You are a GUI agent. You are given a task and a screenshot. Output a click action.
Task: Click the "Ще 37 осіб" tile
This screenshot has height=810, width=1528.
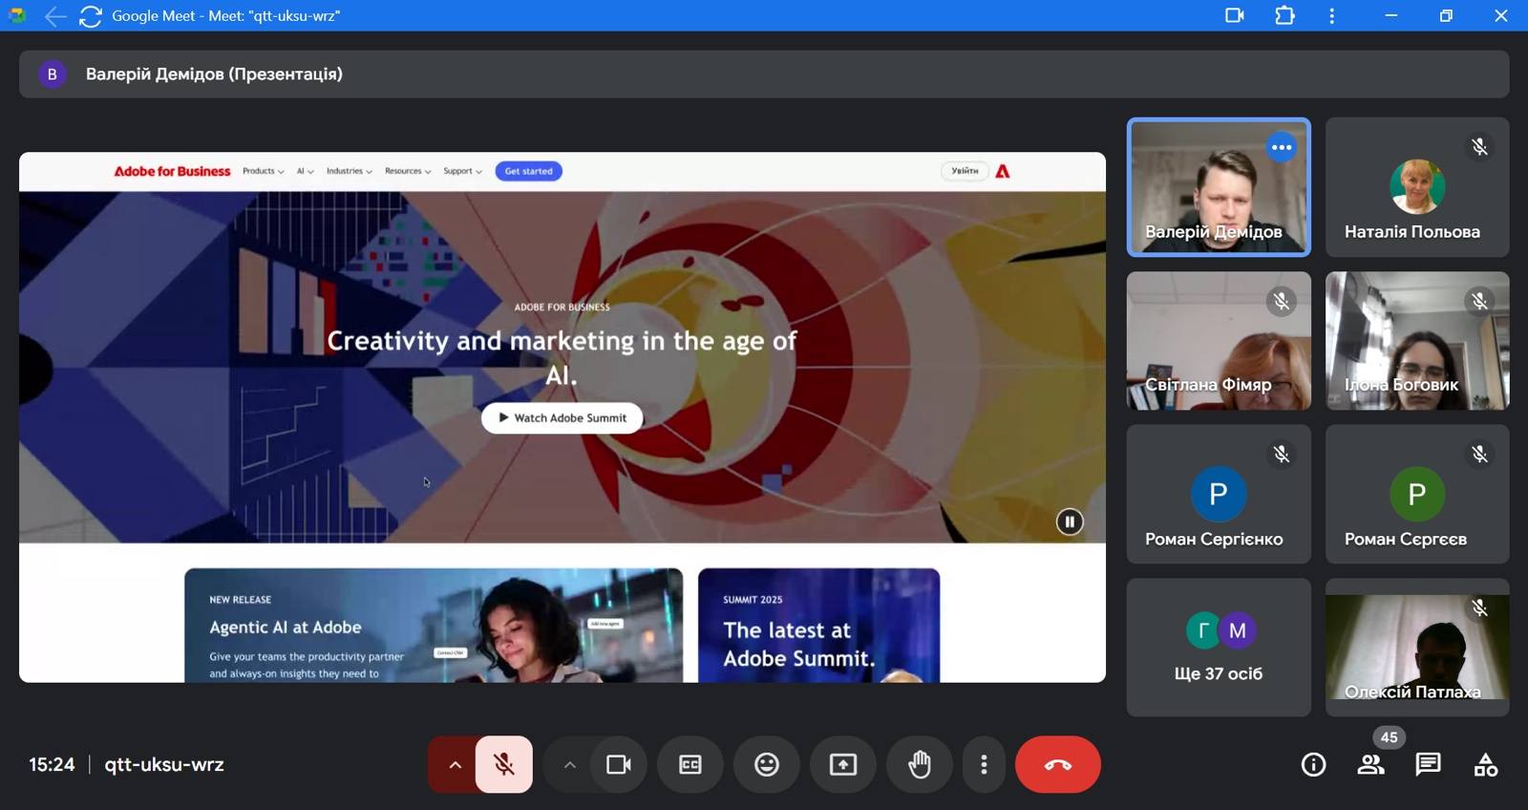(x=1218, y=648)
